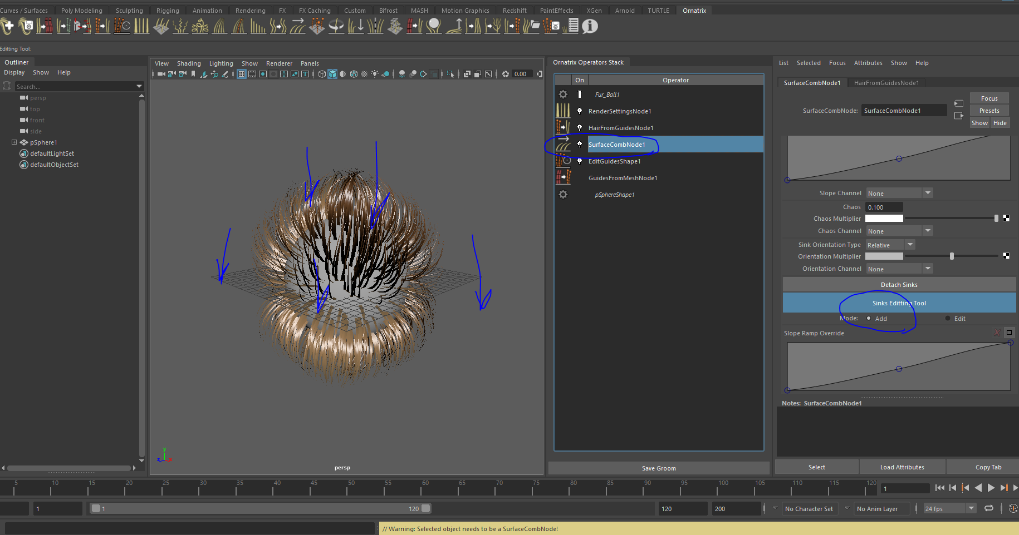Click the GuidesFromMeshNode1 operator icon
1019x535 pixels.
(x=563, y=178)
